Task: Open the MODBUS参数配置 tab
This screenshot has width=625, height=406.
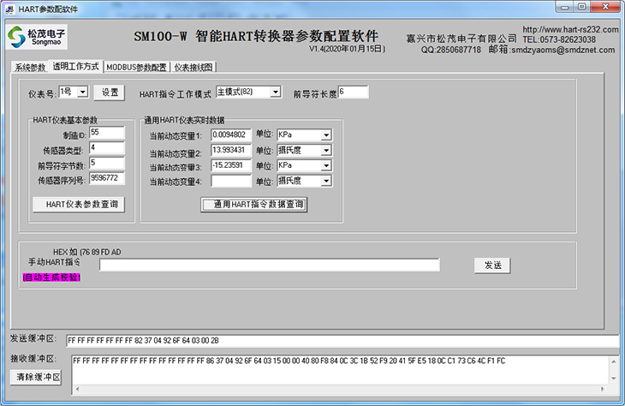Action: click(x=136, y=67)
